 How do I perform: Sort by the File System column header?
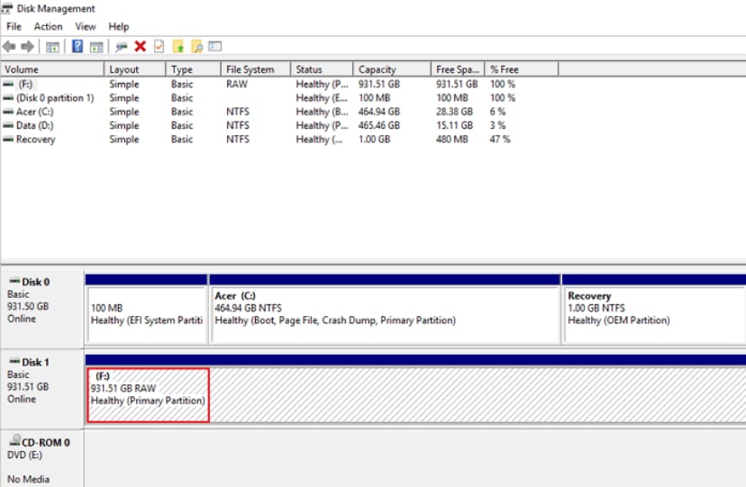point(256,69)
